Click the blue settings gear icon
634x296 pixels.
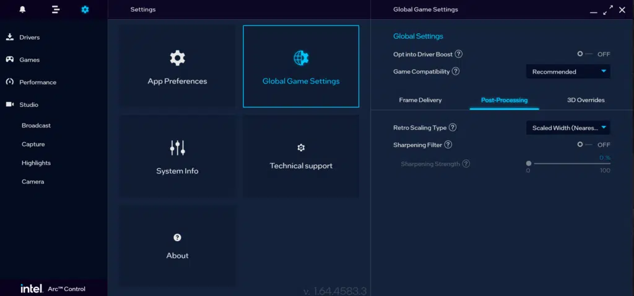click(85, 9)
